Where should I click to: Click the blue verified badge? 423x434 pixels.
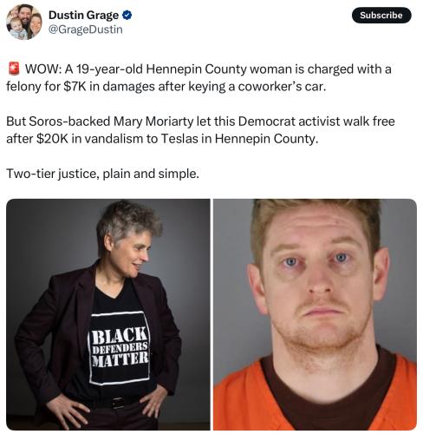127,15
